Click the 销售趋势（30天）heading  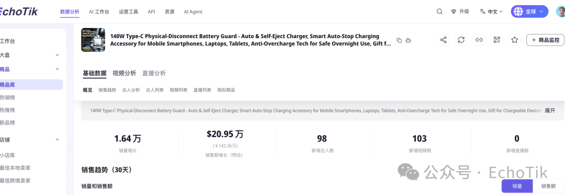click(107, 170)
